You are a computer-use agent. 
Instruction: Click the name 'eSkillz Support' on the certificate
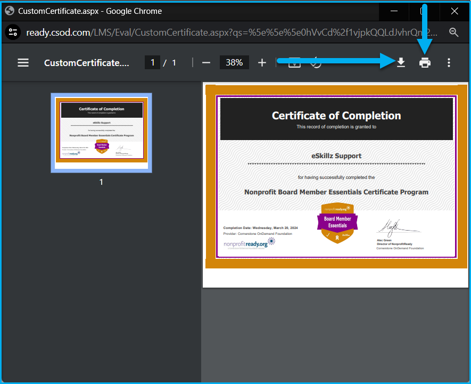point(336,156)
